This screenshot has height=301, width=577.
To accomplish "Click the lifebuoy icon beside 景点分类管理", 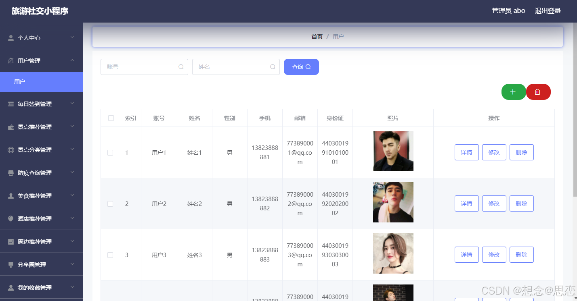I will click(x=11, y=150).
